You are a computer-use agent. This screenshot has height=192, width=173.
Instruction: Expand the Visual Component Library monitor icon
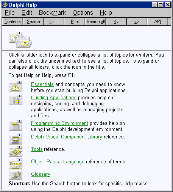click(16, 139)
